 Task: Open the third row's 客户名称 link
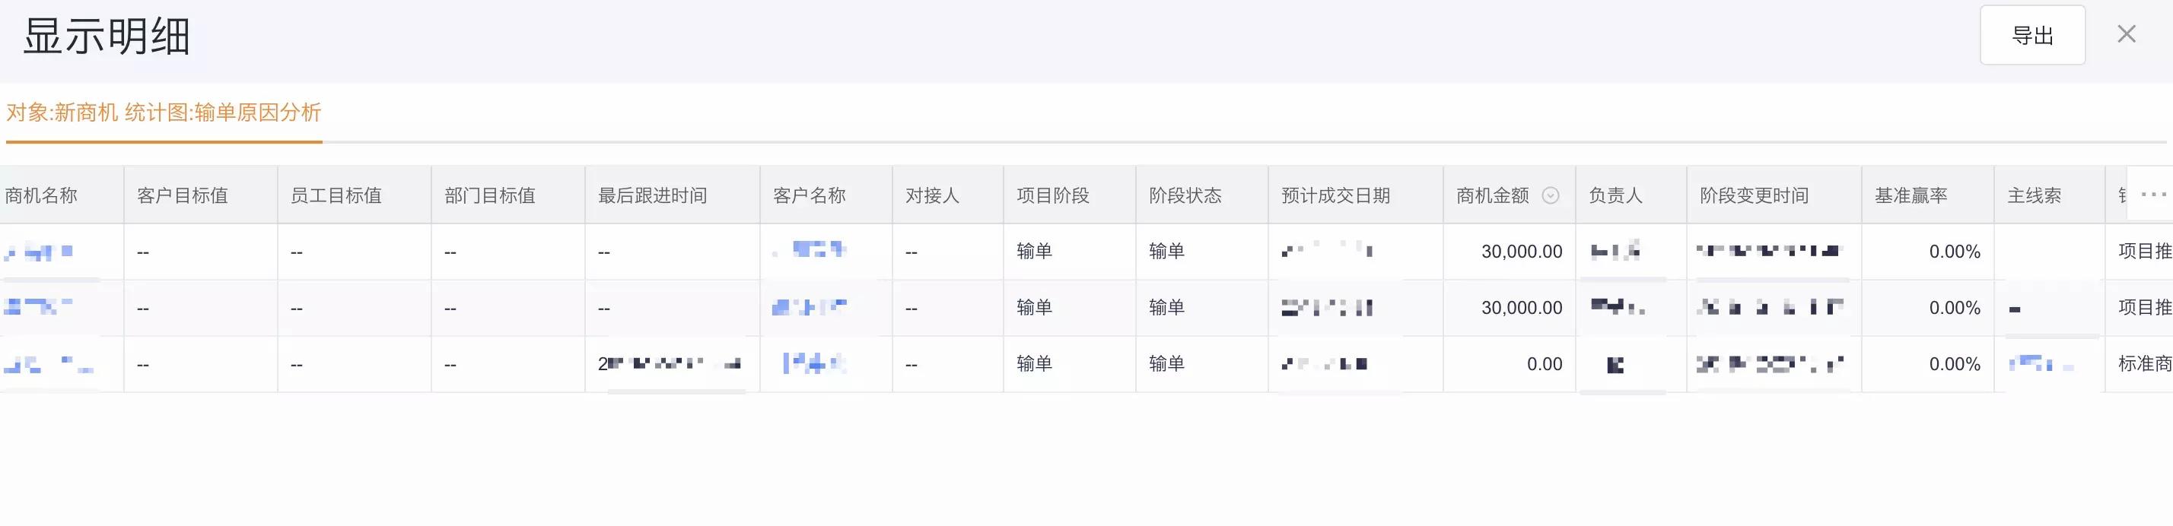[x=814, y=363]
